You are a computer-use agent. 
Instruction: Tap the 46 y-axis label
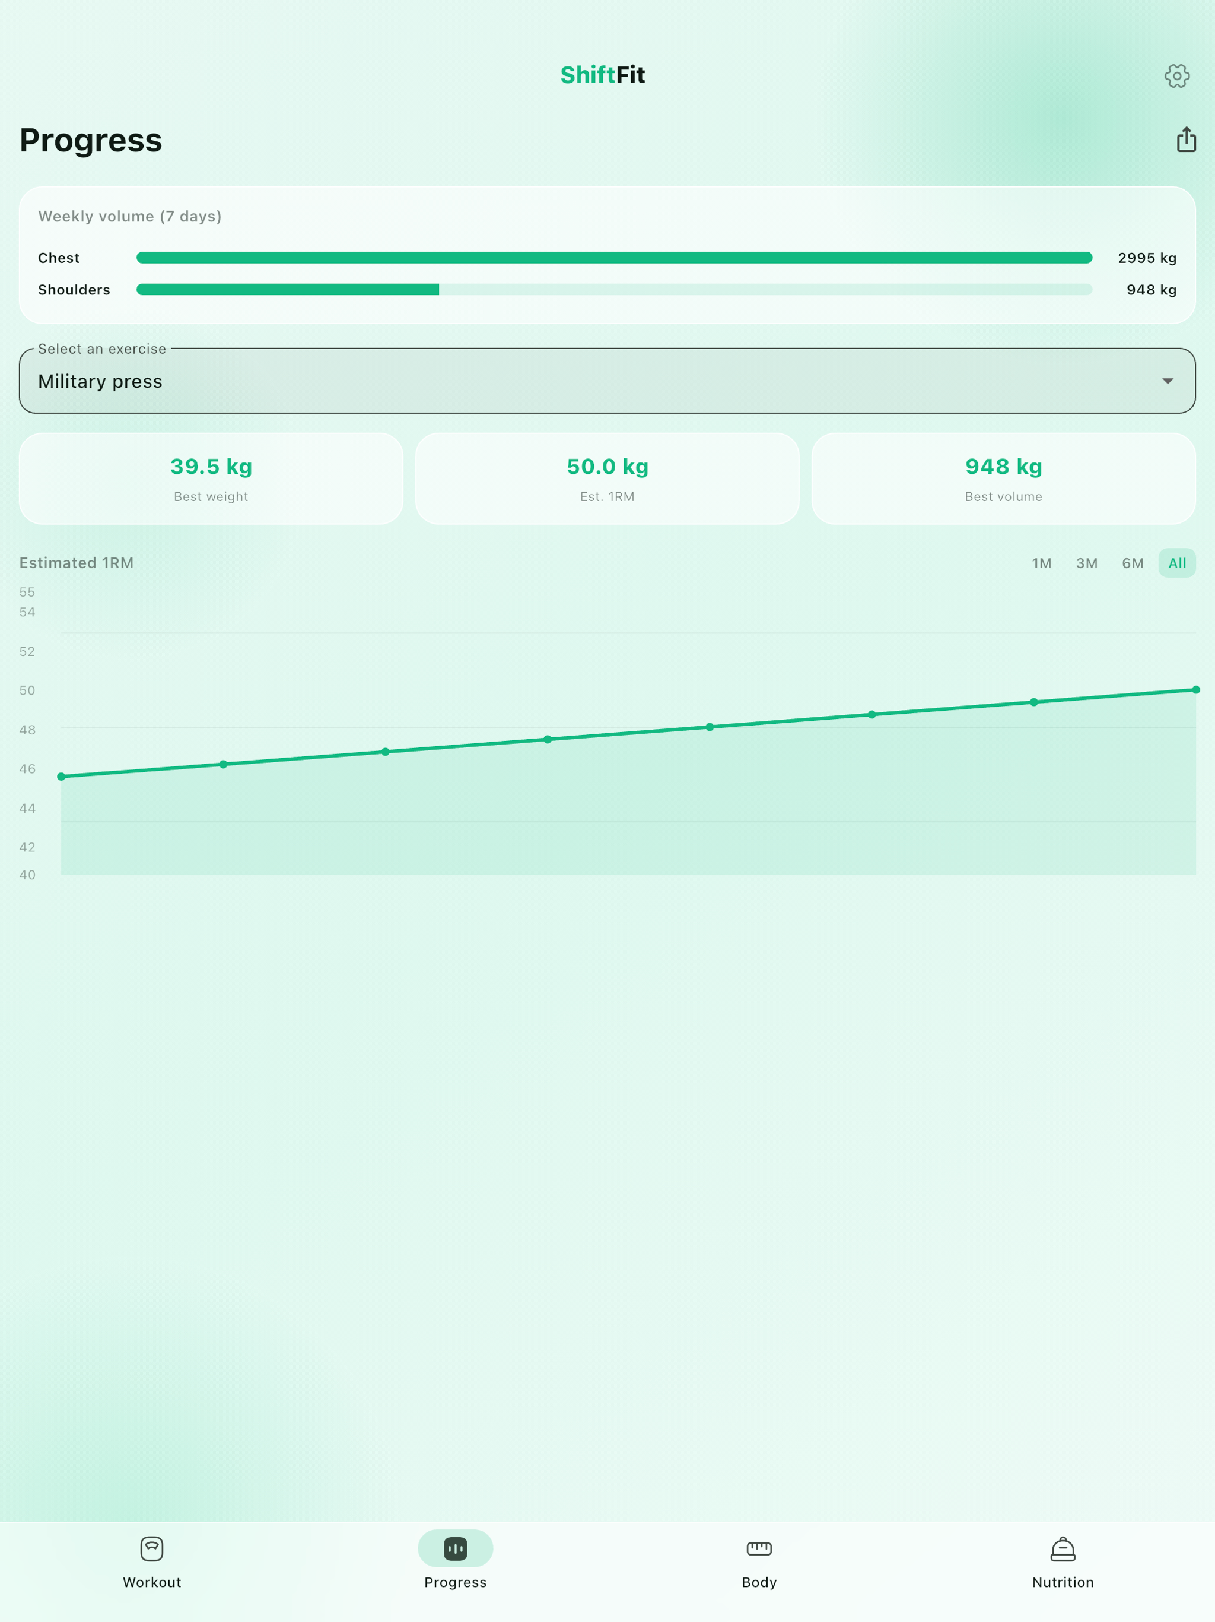click(27, 769)
